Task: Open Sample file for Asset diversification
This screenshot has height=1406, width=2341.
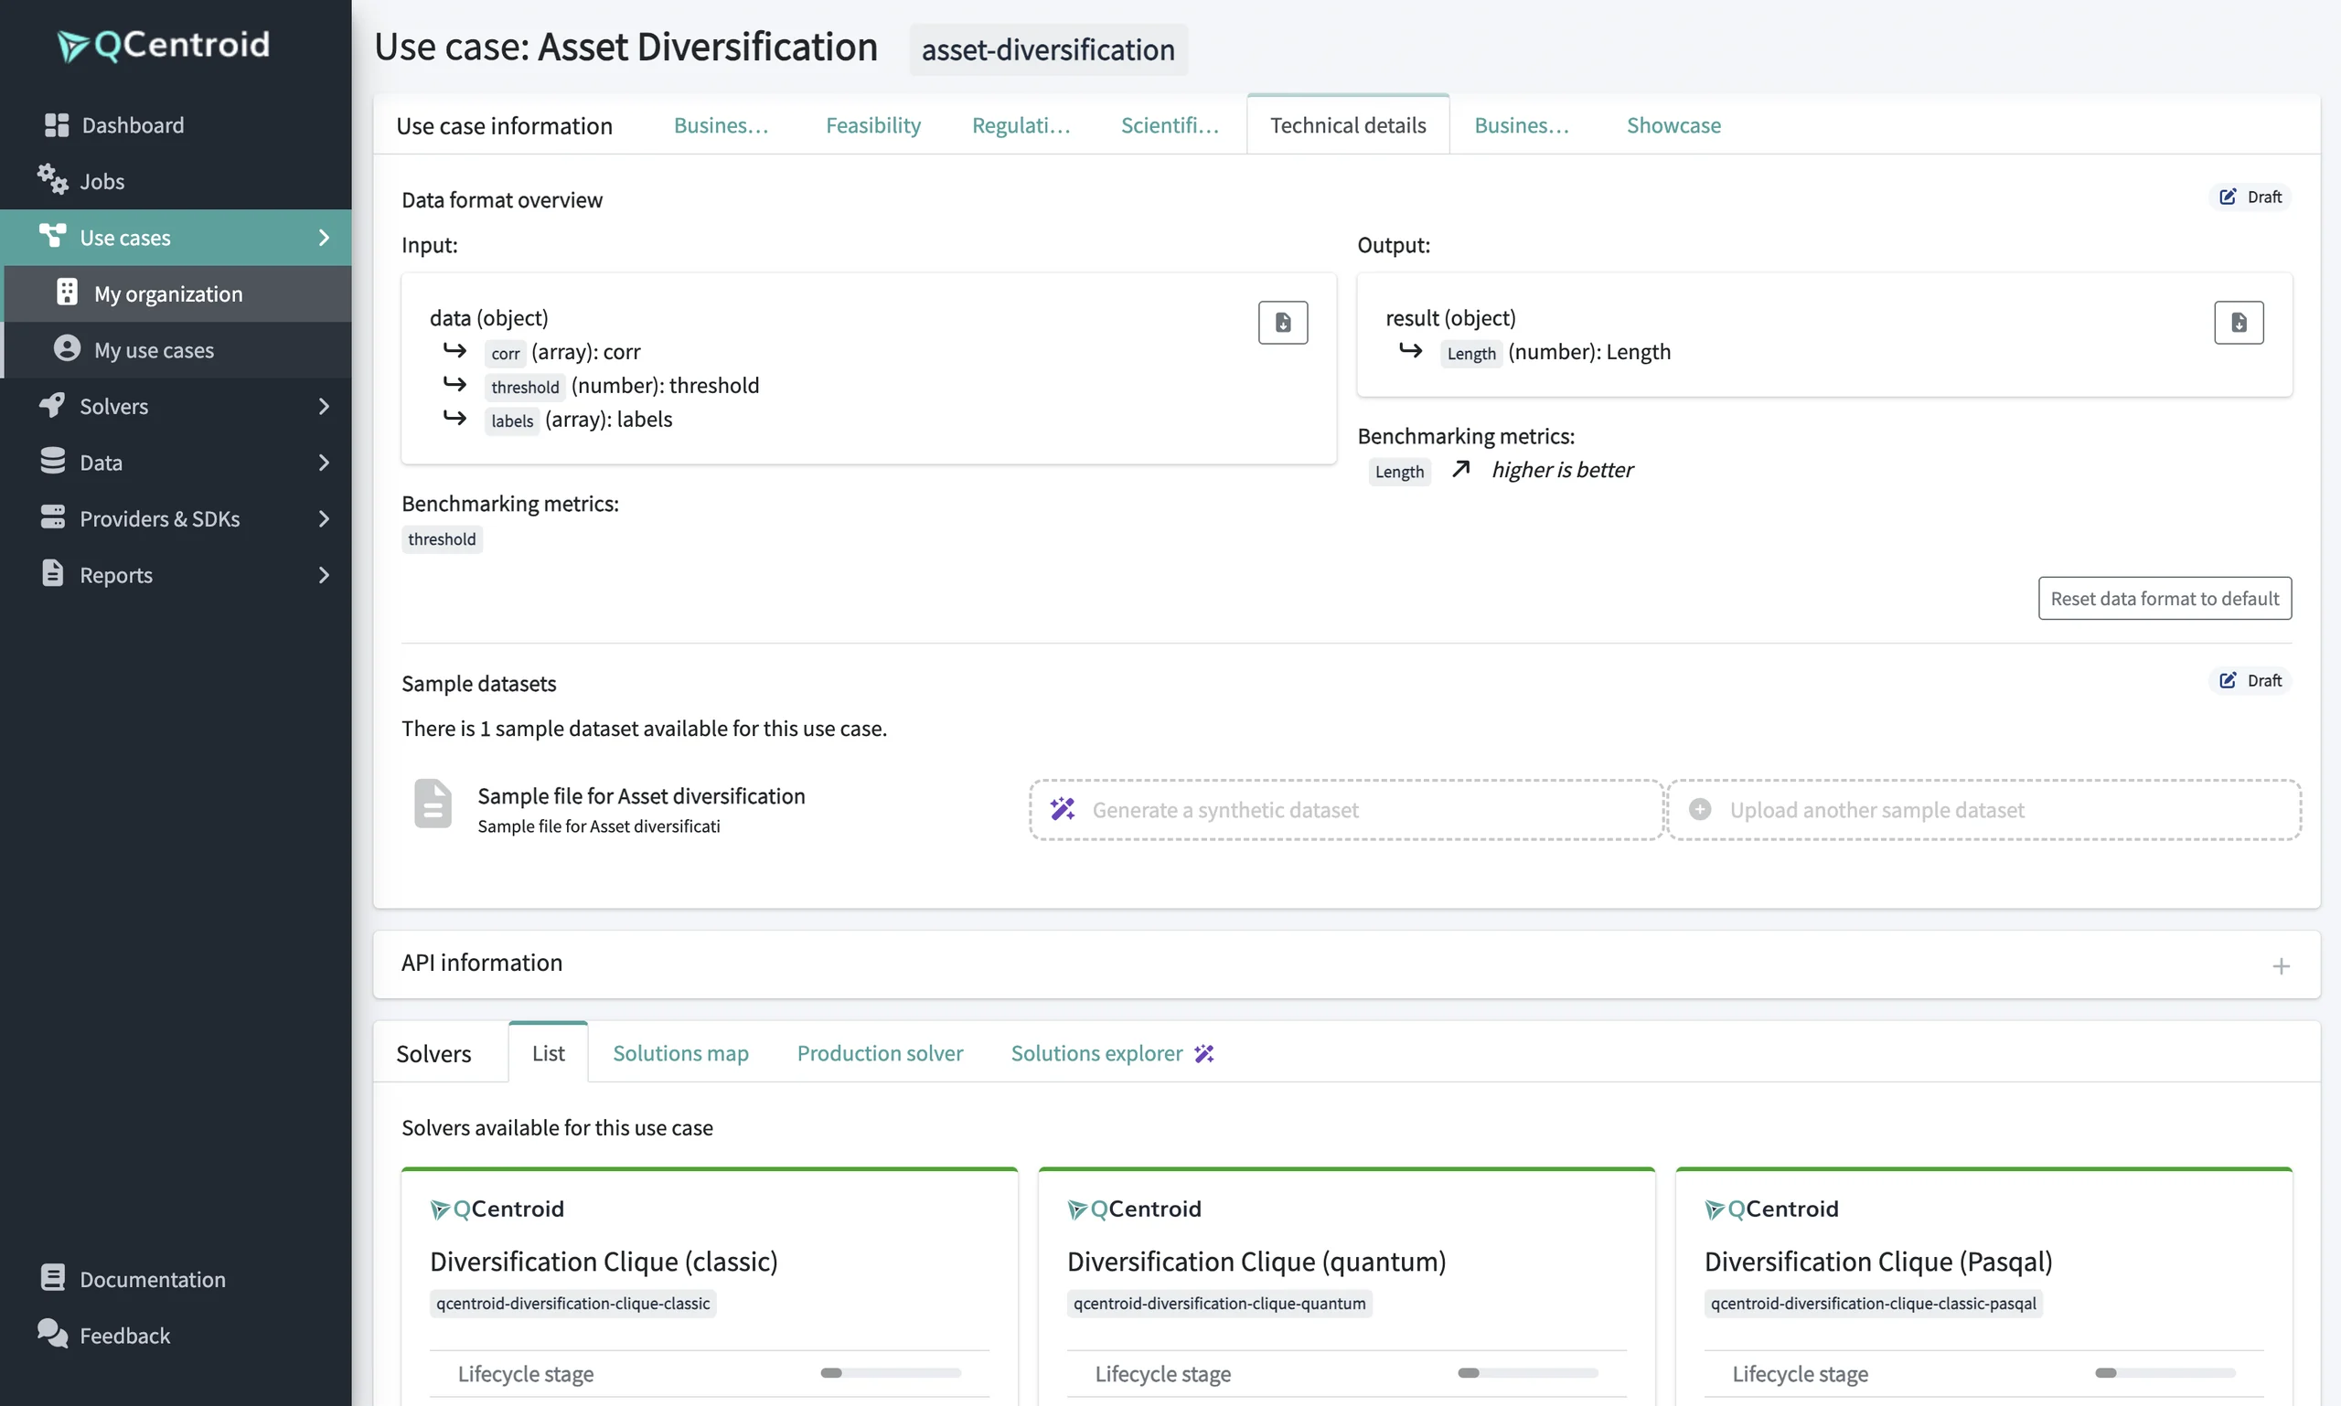Action: pos(641,796)
